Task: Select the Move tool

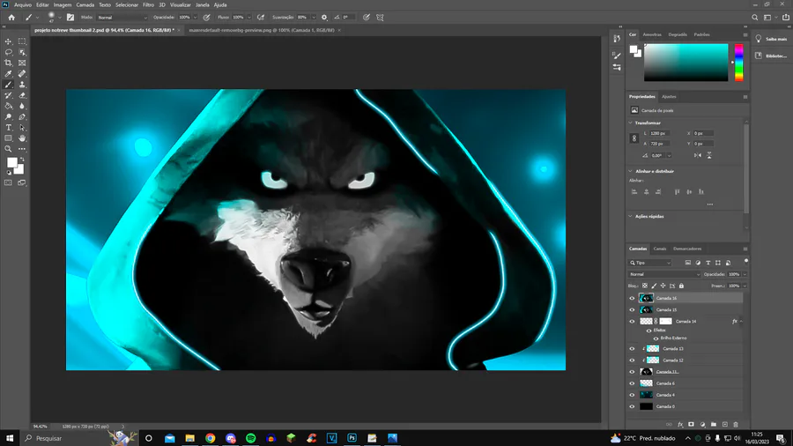Action: click(x=9, y=41)
